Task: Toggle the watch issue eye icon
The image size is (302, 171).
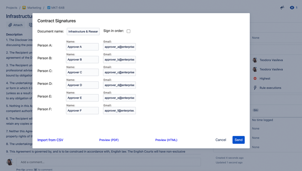Action: [x=292, y=8]
